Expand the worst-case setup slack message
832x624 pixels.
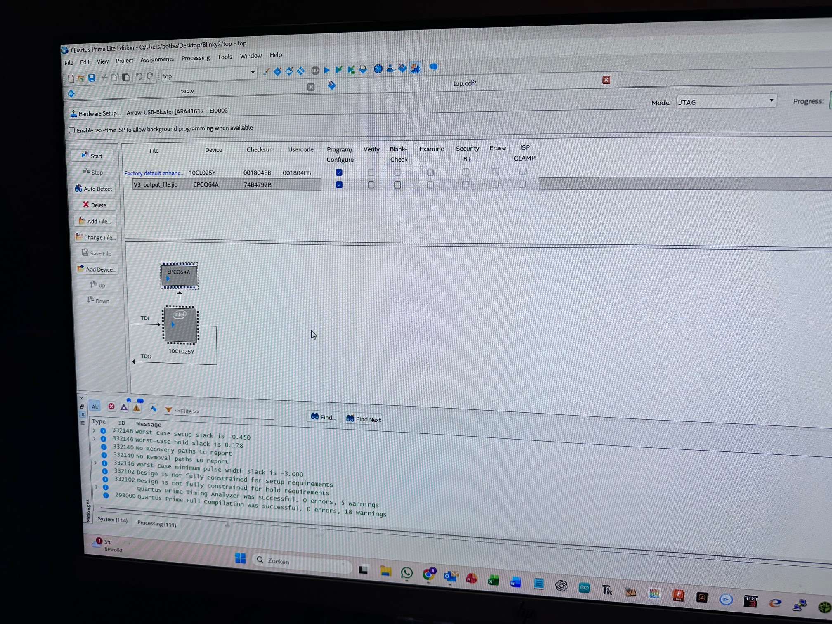[94, 430]
